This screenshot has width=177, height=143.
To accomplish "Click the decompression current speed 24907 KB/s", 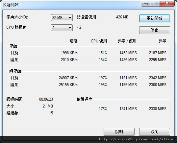I will point(68,78).
